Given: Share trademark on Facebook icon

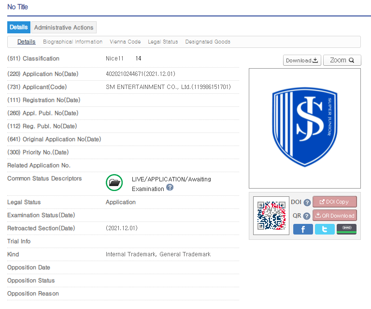Looking at the screenshot, I should click(x=303, y=229).
